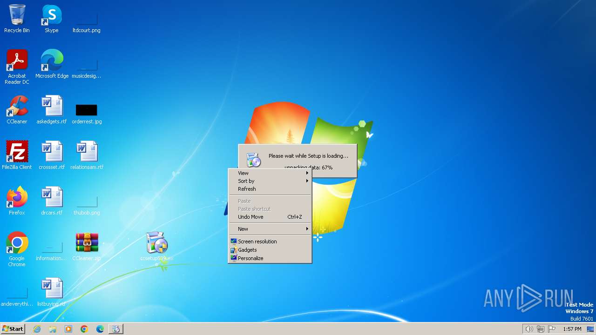Select askedgets.rtf document icon

pos(52,110)
